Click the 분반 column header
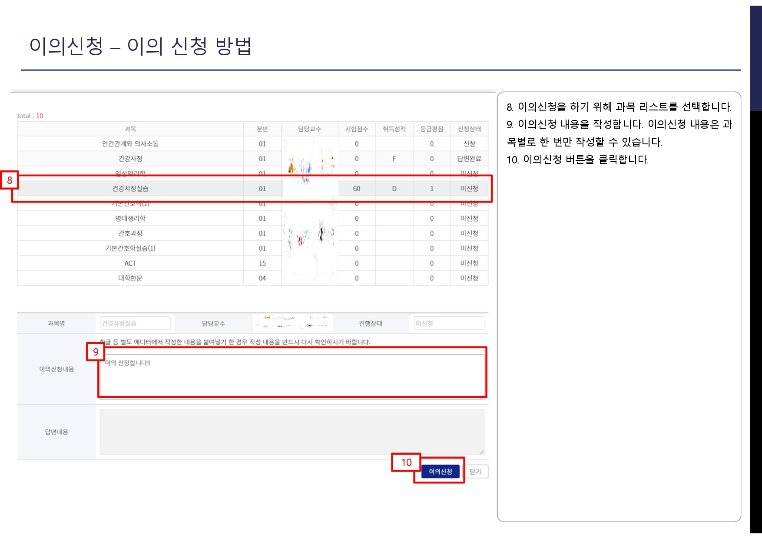Screen dimensions: 762x539 click(262, 129)
